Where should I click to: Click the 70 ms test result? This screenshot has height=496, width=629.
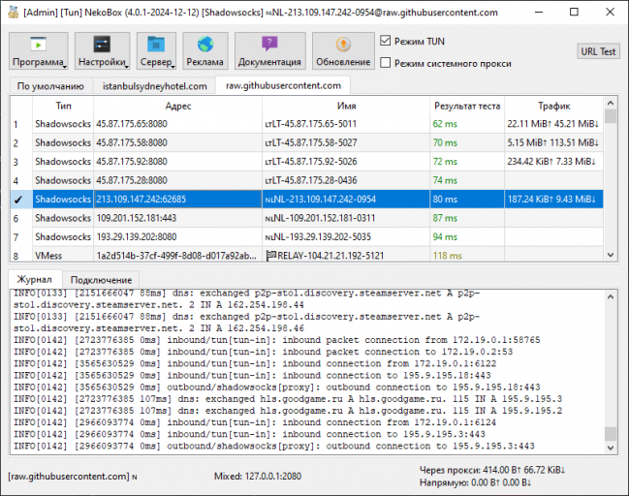tap(445, 142)
